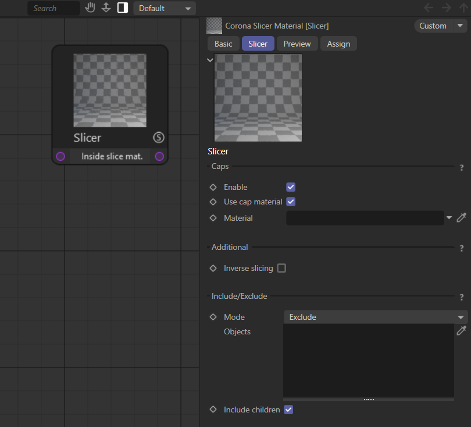The image size is (471, 427).
Task: Enable the Inverse slicing checkbox
Action: click(281, 268)
